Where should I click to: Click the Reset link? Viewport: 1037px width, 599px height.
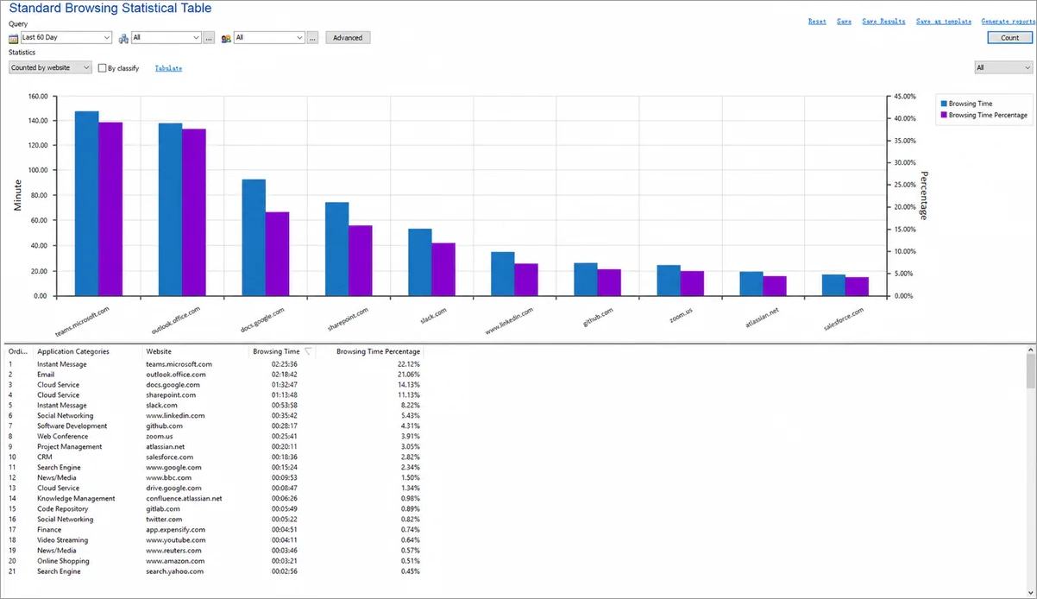pos(817,22)
